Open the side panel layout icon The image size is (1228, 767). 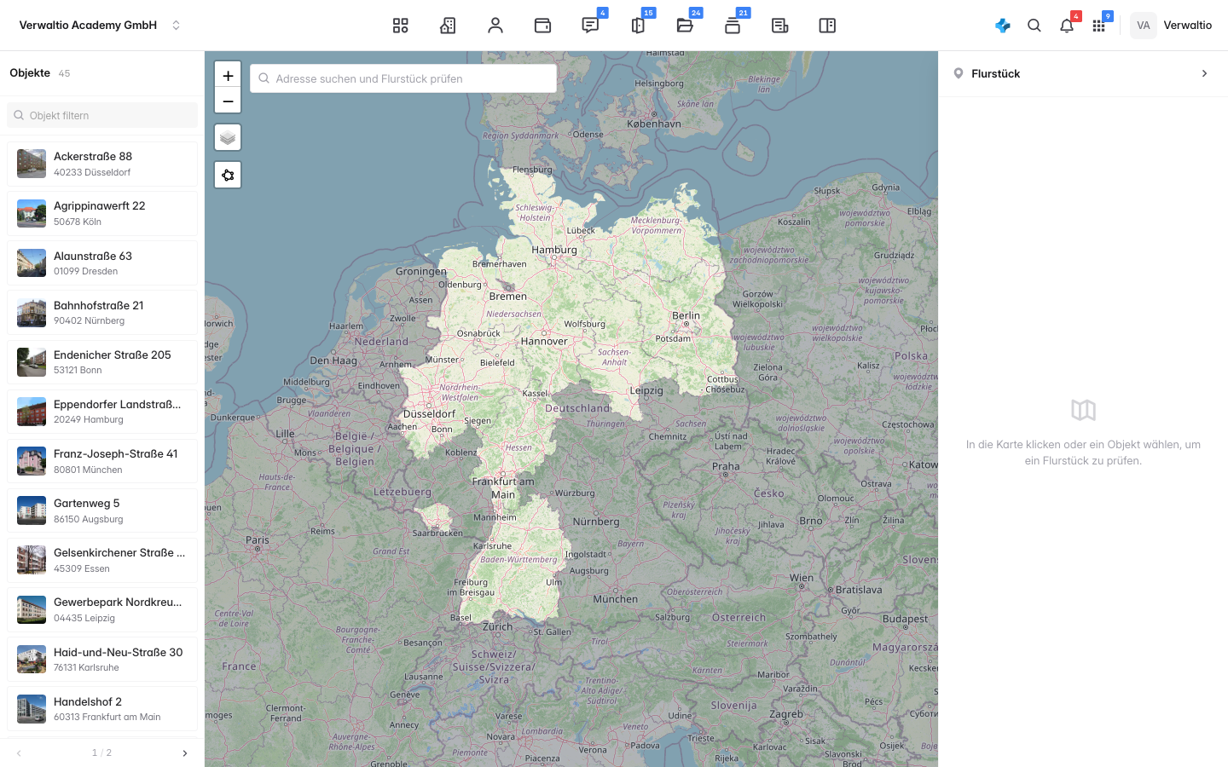pos(827,26)
